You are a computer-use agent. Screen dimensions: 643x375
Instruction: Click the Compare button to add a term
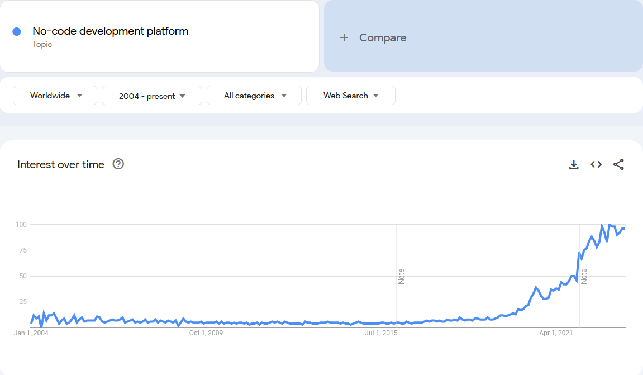tap(483, 36)
